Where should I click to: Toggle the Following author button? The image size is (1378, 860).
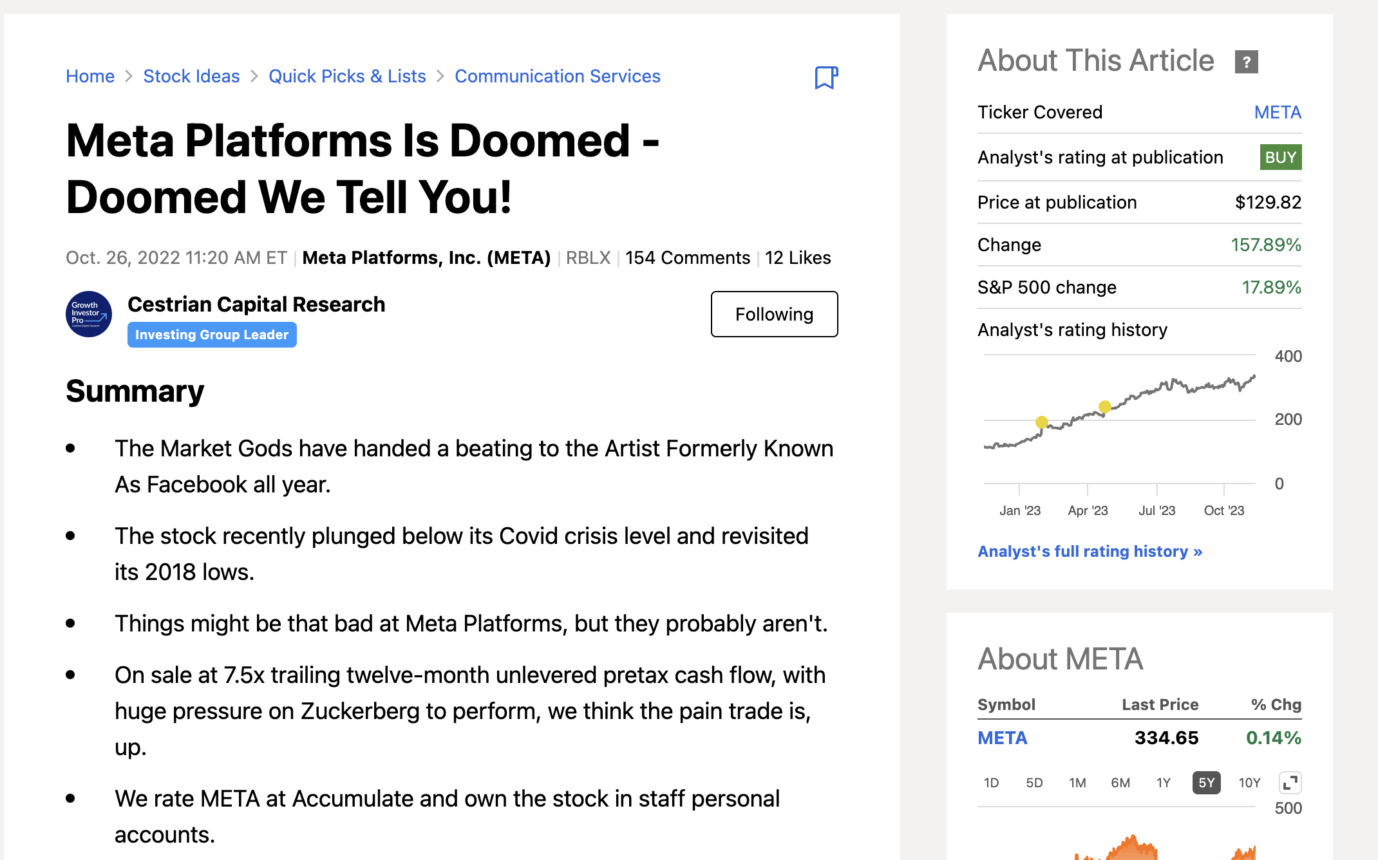click(774, 314)
